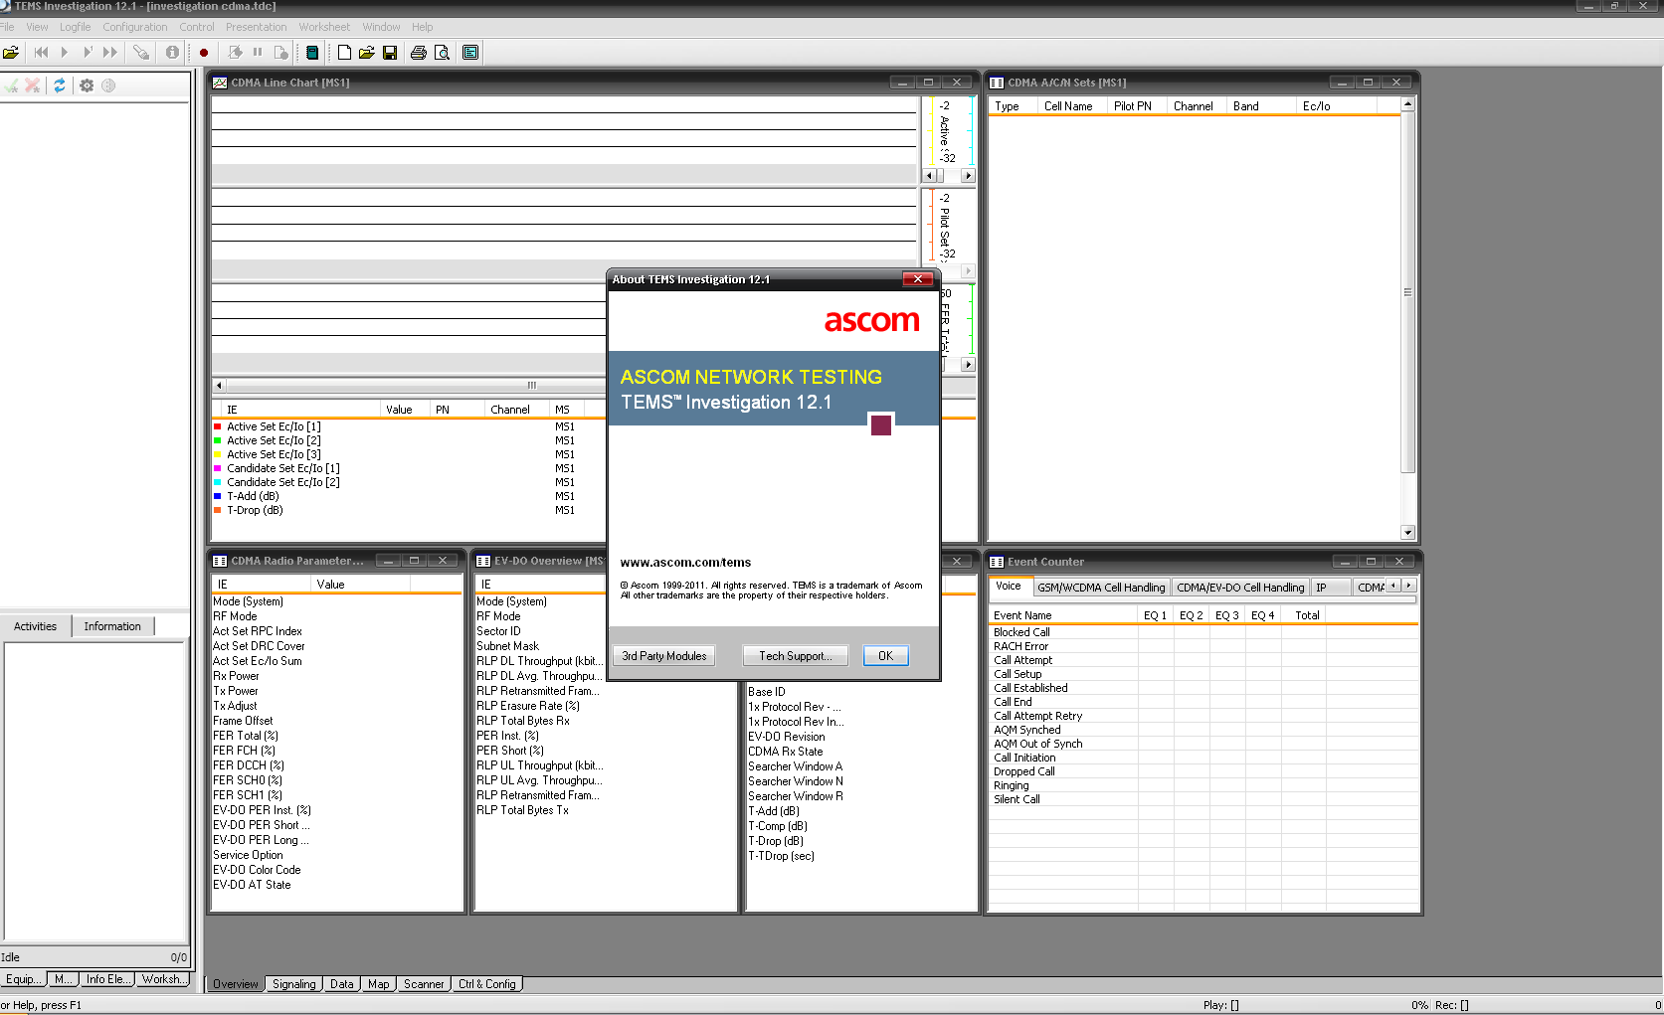This screenshot has height=1015, width=1664.
Task: Click the open workspace folder icon
Action: click(x=367, y=53)
